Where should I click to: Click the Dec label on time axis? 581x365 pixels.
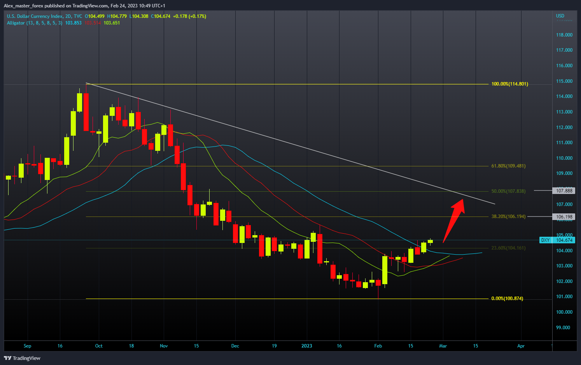(x=235, y=346)
